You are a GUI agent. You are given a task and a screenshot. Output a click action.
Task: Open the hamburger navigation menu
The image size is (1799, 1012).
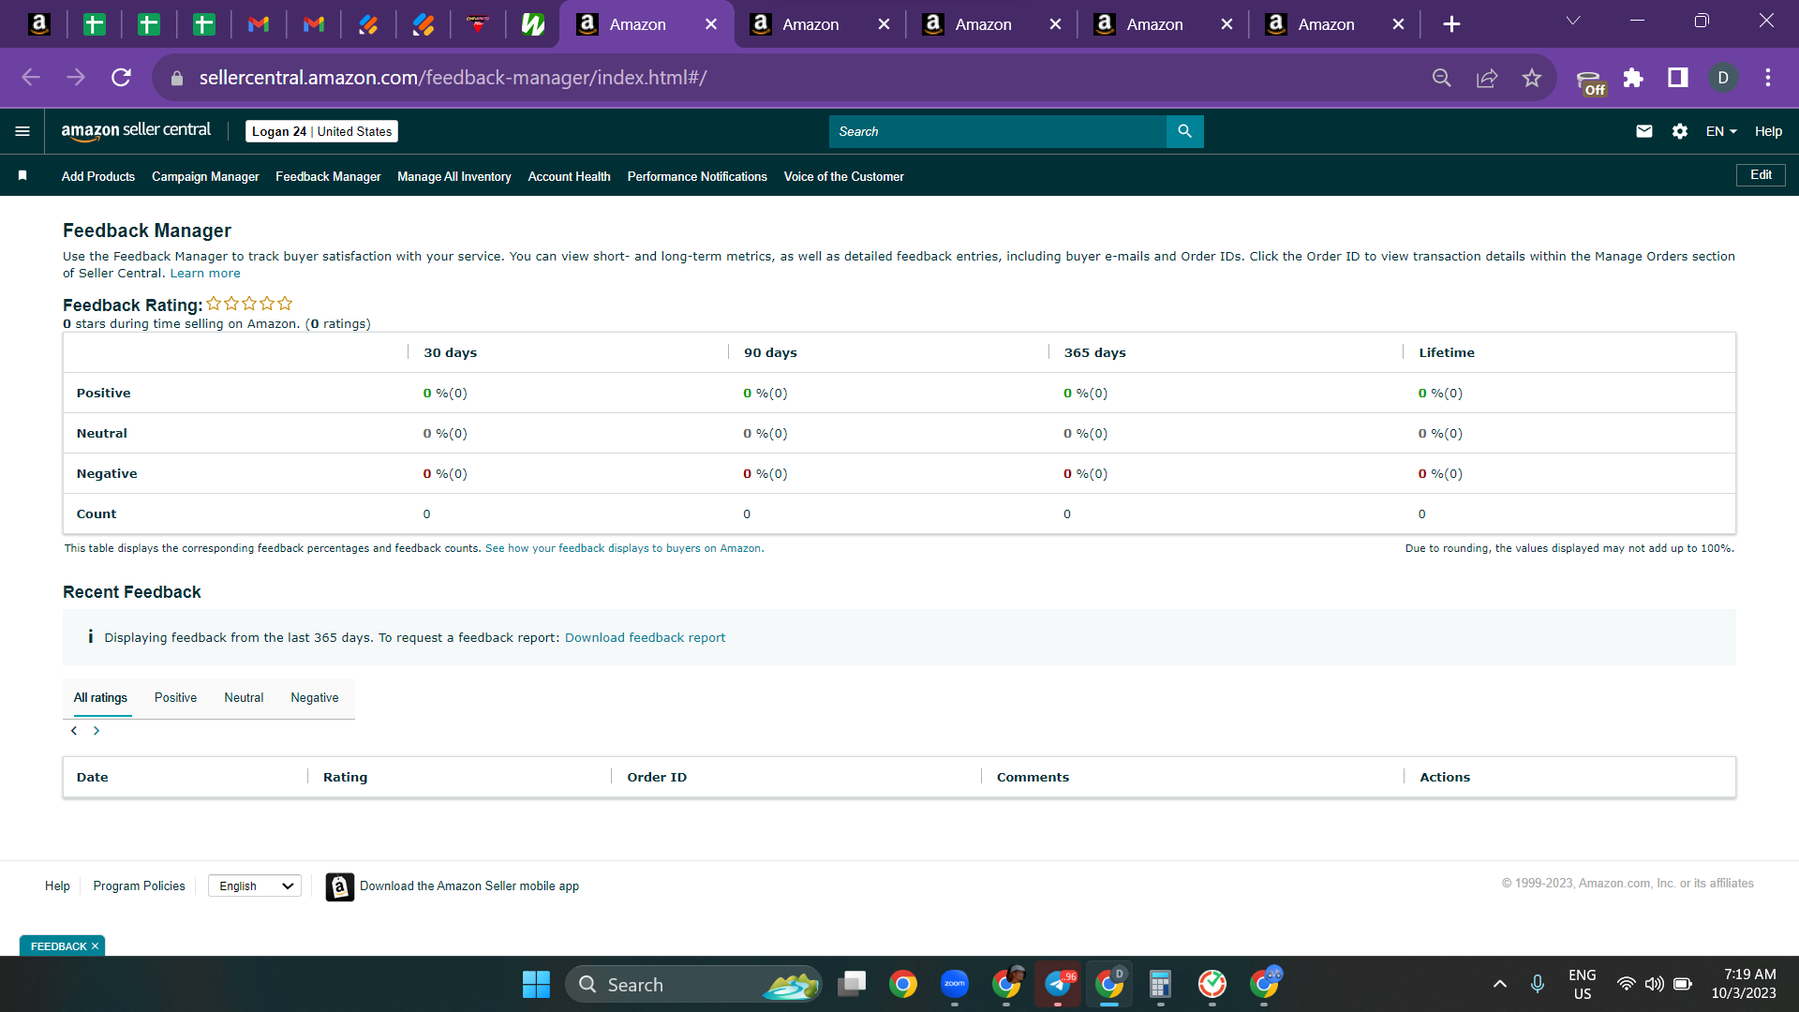(22, 131)
